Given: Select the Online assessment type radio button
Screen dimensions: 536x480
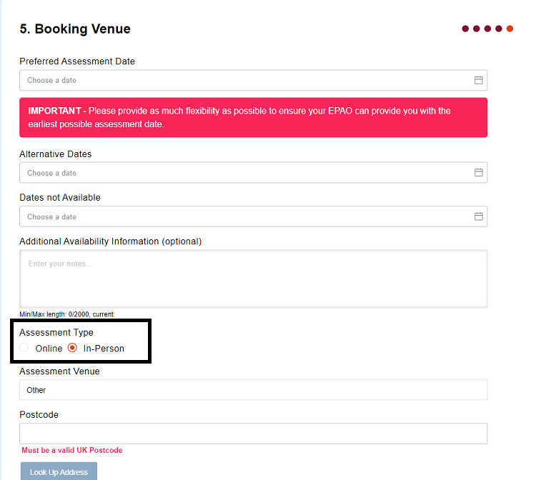Looking at the screenshot, I should [25, 349].
